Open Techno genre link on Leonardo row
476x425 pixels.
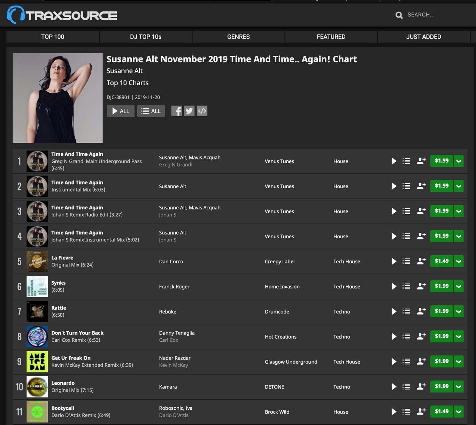pos(341,387)
